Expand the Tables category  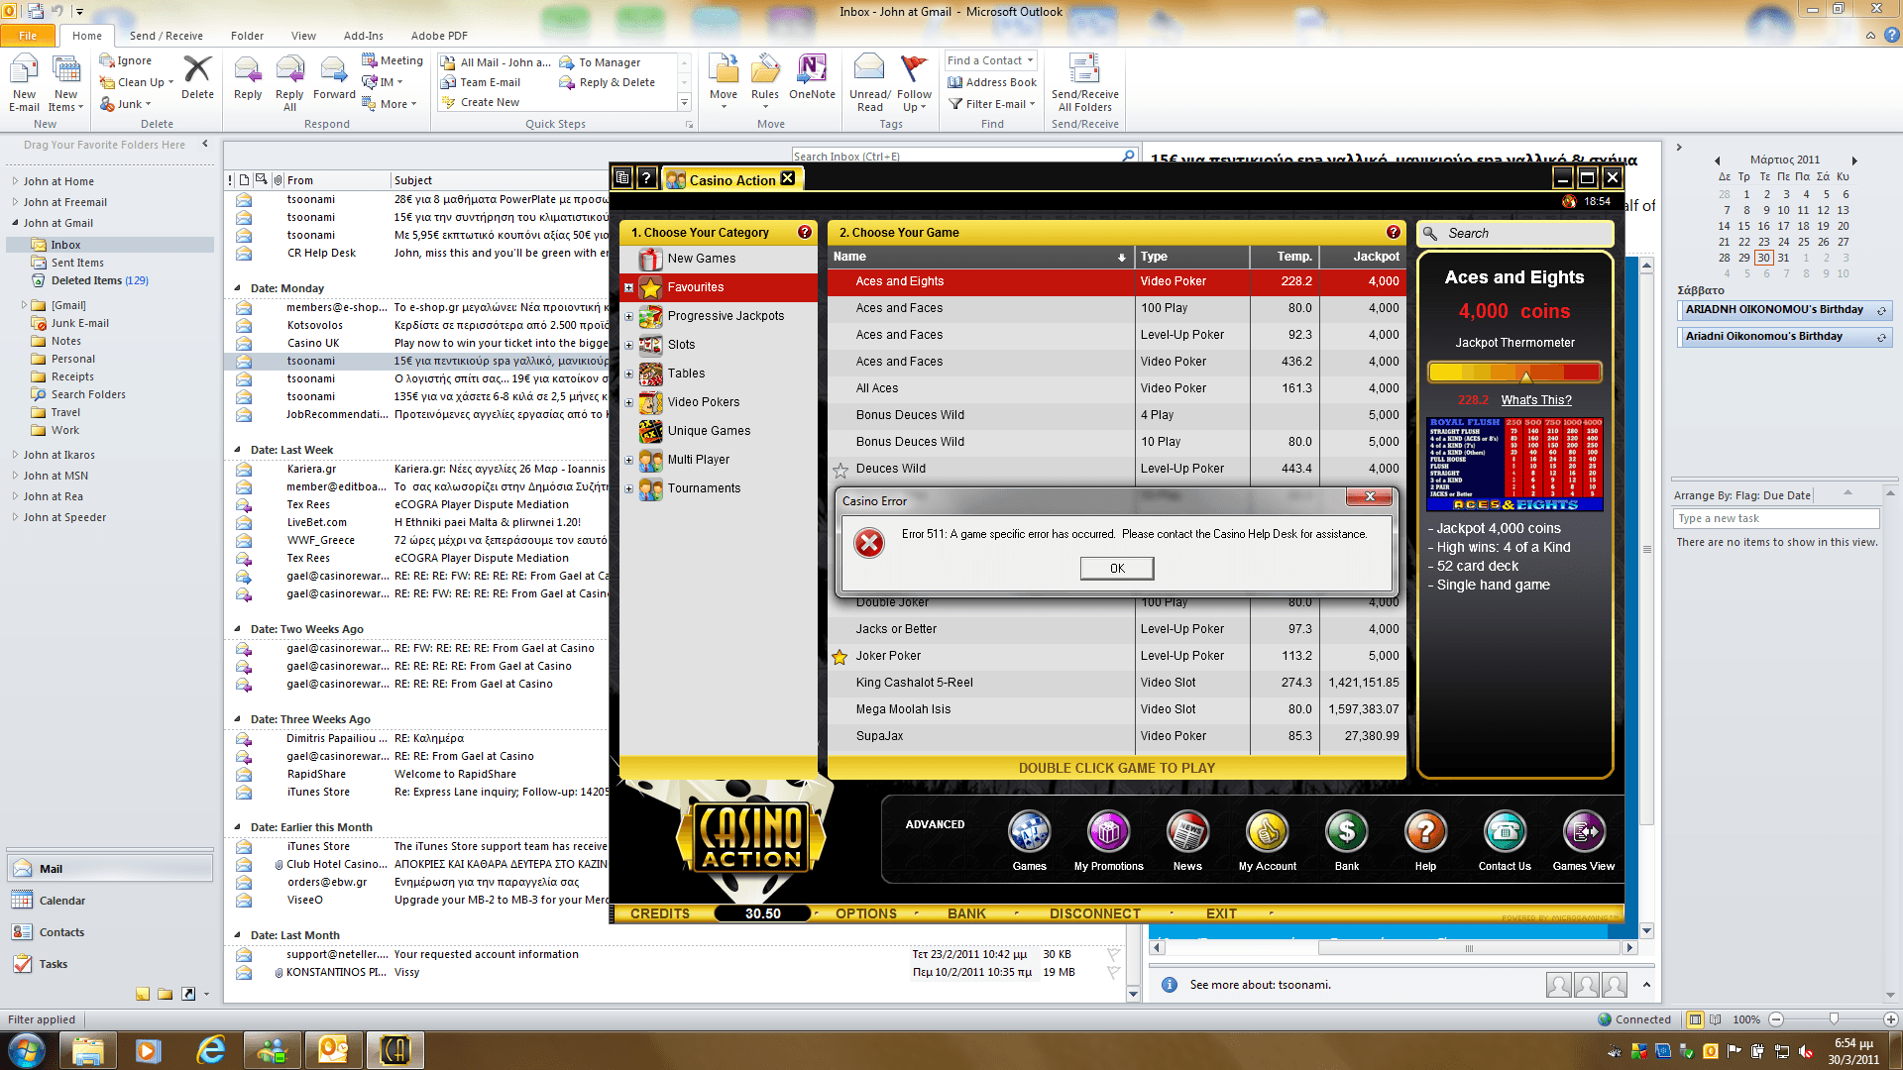628,374
